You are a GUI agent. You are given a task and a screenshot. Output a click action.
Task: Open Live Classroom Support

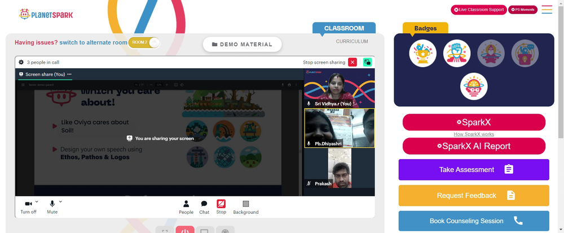pyautogui.click(x=479, y=10)
